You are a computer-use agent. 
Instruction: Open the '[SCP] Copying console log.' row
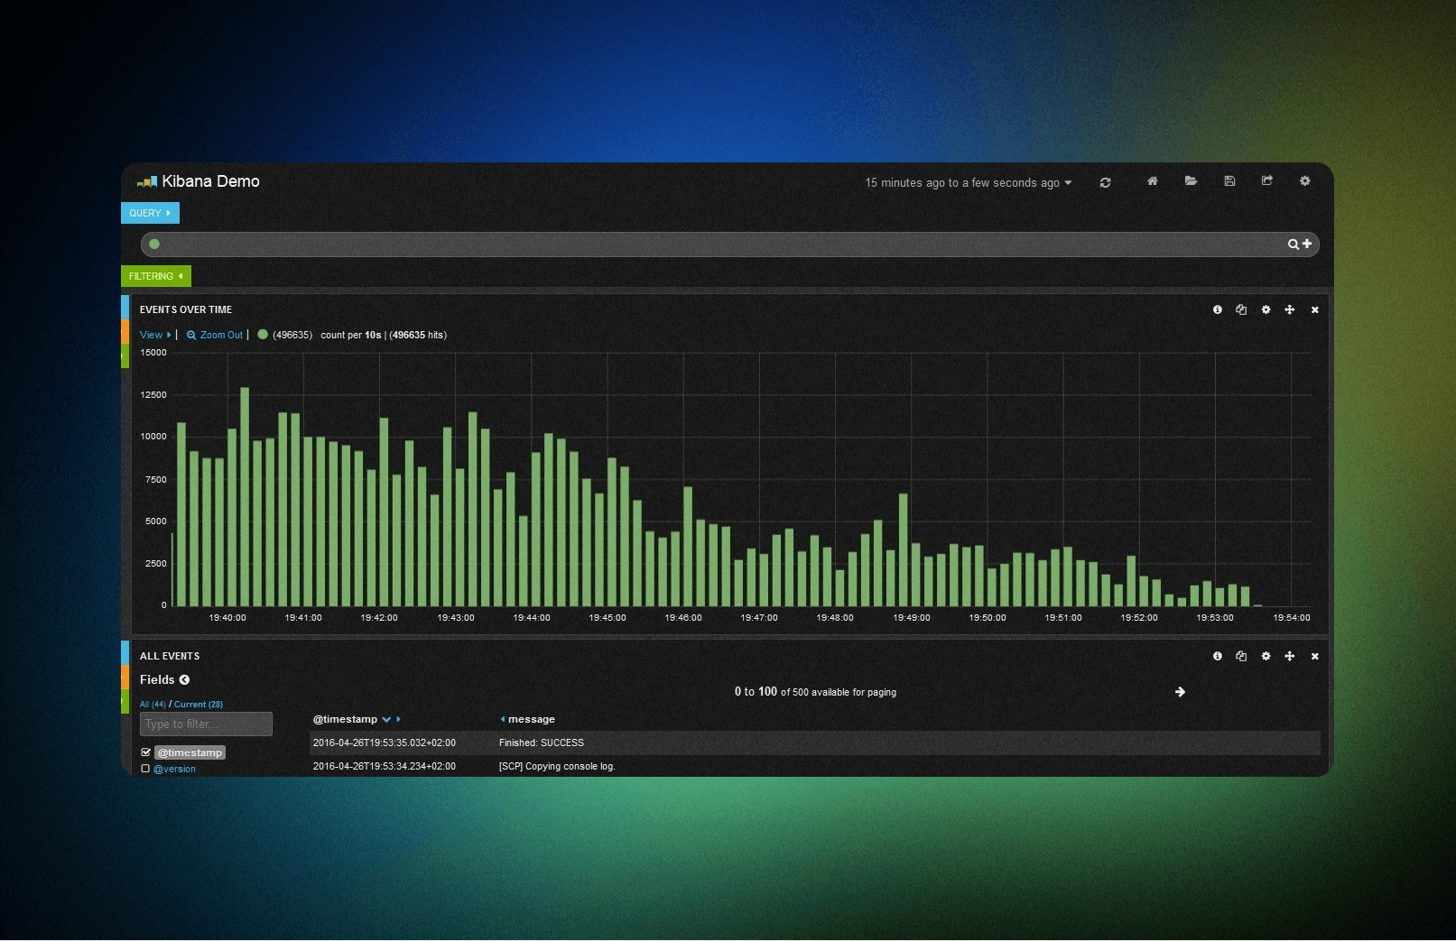tap(814, 766)
